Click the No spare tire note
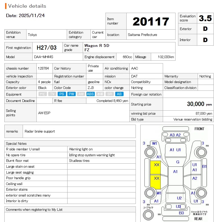214x222 pixels. coord(16,155)
